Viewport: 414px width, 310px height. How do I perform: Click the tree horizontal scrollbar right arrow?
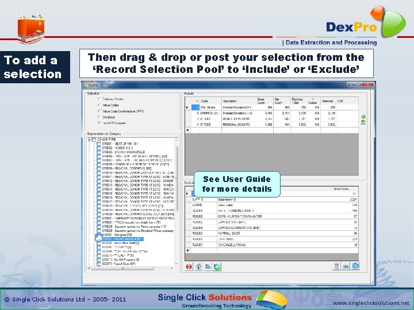[172, 268]
